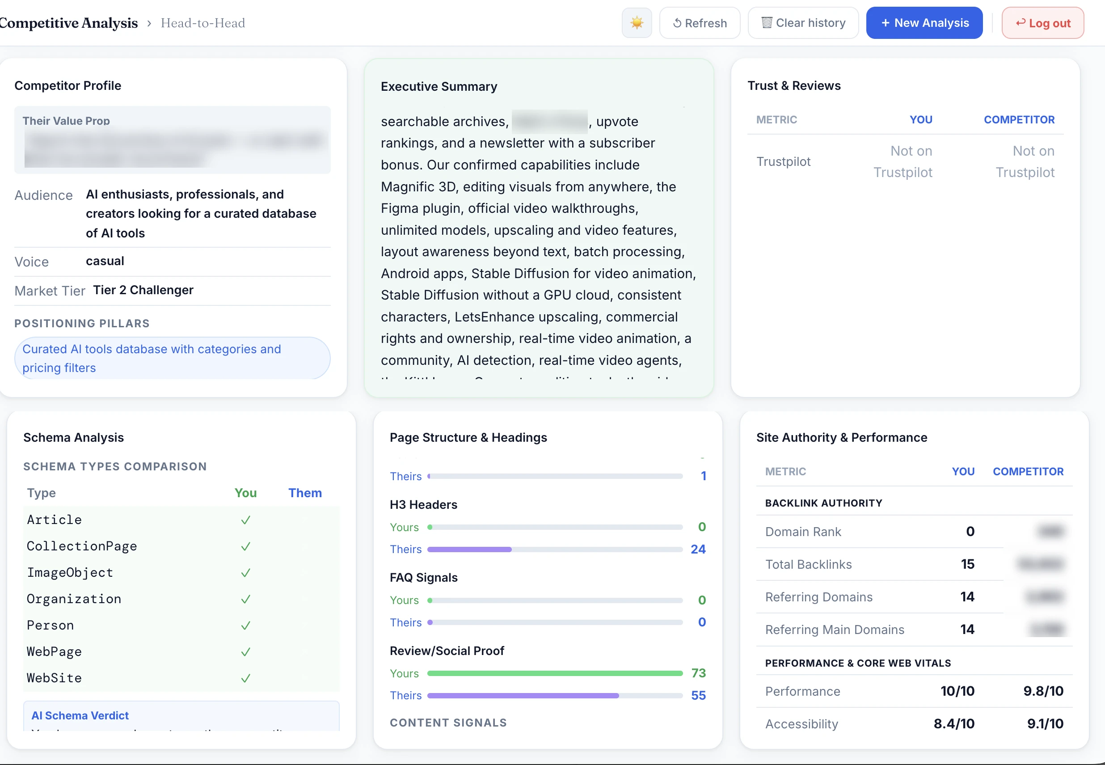
Task: Click the WebPage schema checkmark
Action: [x=245, y=652]
